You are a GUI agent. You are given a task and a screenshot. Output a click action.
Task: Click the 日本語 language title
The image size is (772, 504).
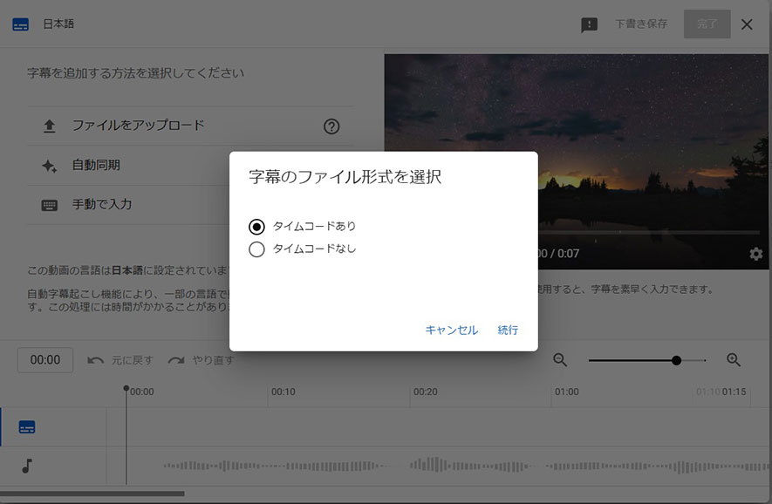point(58,24)
